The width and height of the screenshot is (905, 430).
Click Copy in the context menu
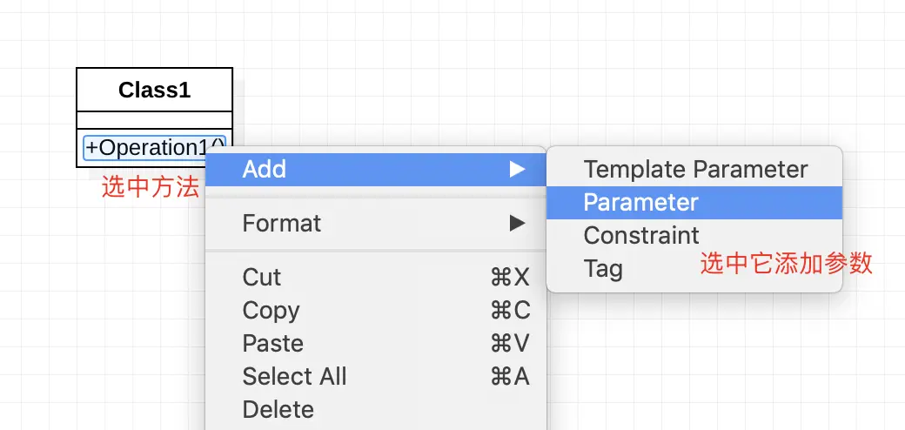pyautogui.click(x=271, y=310)
